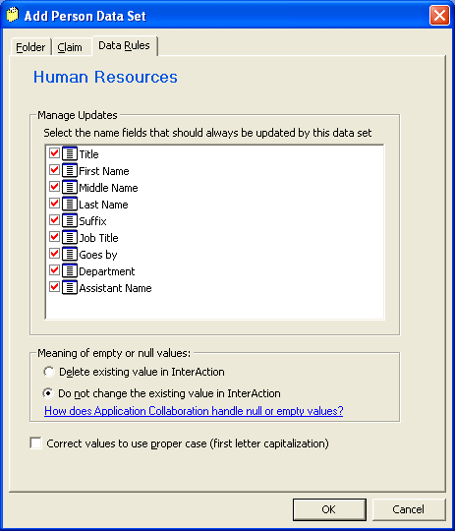This screenshot has width=455, height=531.
Task: Click the Cancel button
Action: coord(409,509)
